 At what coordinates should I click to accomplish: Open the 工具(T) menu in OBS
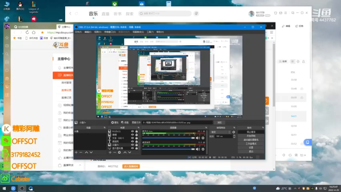point(150,32)
